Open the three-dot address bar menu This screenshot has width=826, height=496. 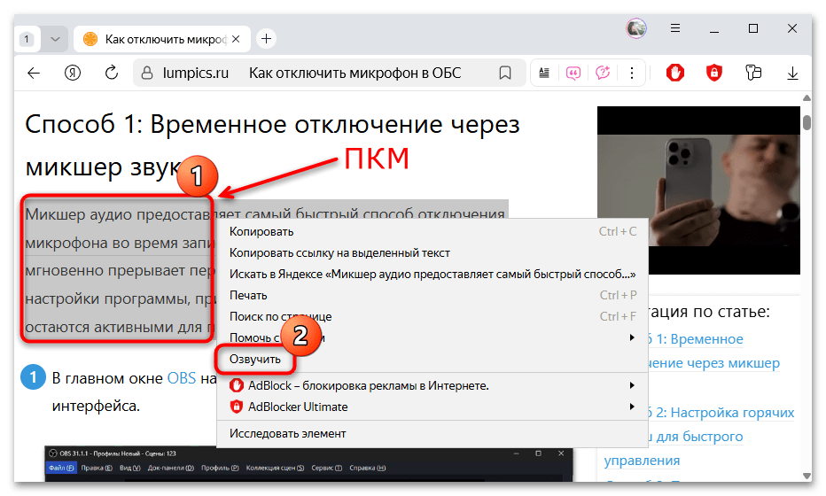tap(632, 73)
